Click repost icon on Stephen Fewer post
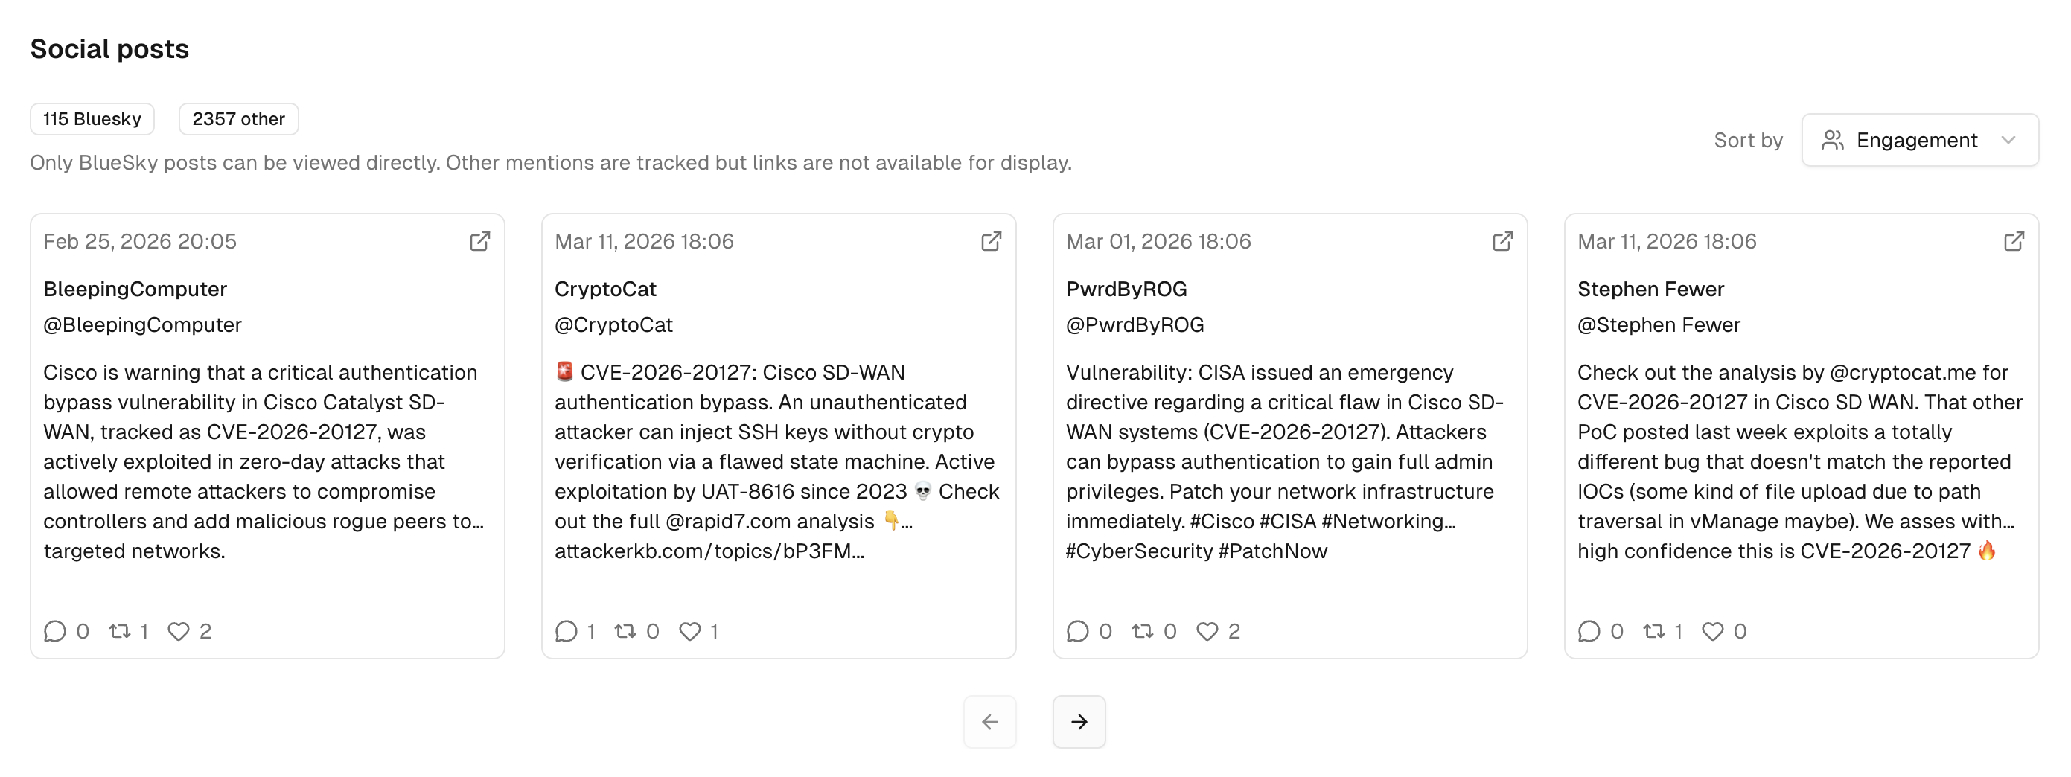2071x777 pixels. pos(1653,632)
